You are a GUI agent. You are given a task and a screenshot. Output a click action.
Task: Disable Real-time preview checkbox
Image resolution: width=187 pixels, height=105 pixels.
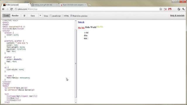tap(71, 16)
